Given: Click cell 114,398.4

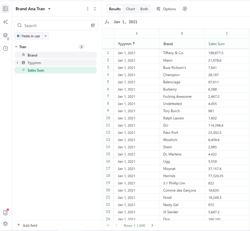Looking at the screenshot, I should (x=227, y=125).
